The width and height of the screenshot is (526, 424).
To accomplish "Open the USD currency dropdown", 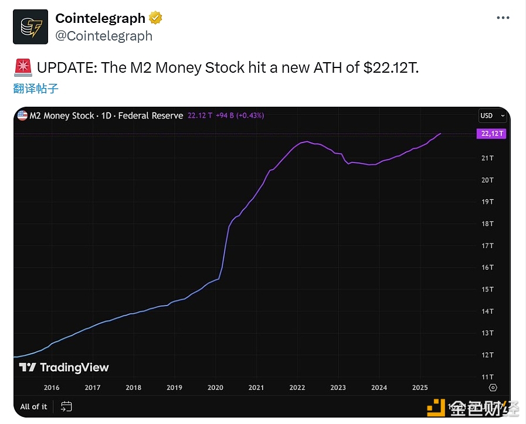I will pos(491,116).
